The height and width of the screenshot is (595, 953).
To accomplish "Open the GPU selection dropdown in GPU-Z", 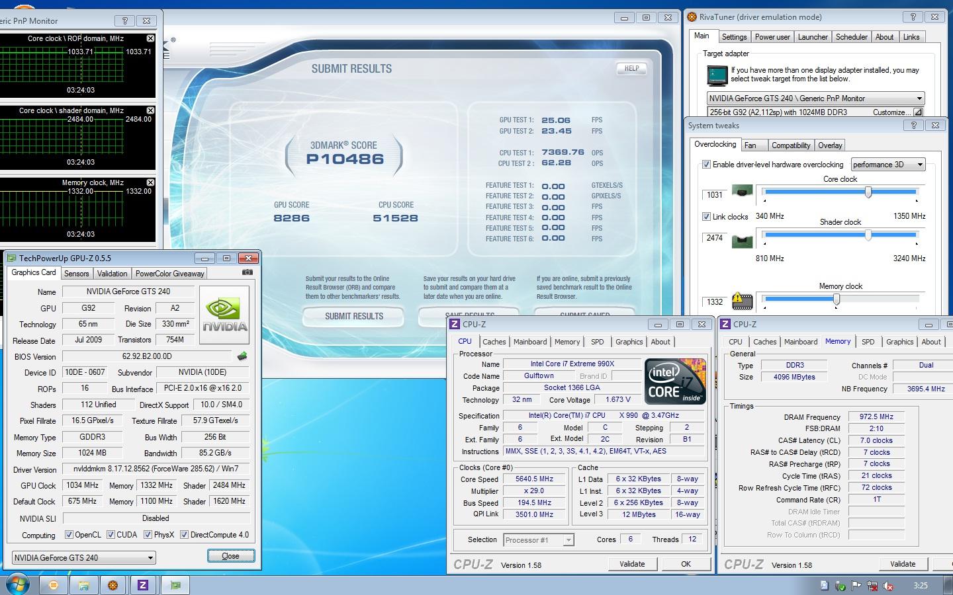I will [84, 557].
